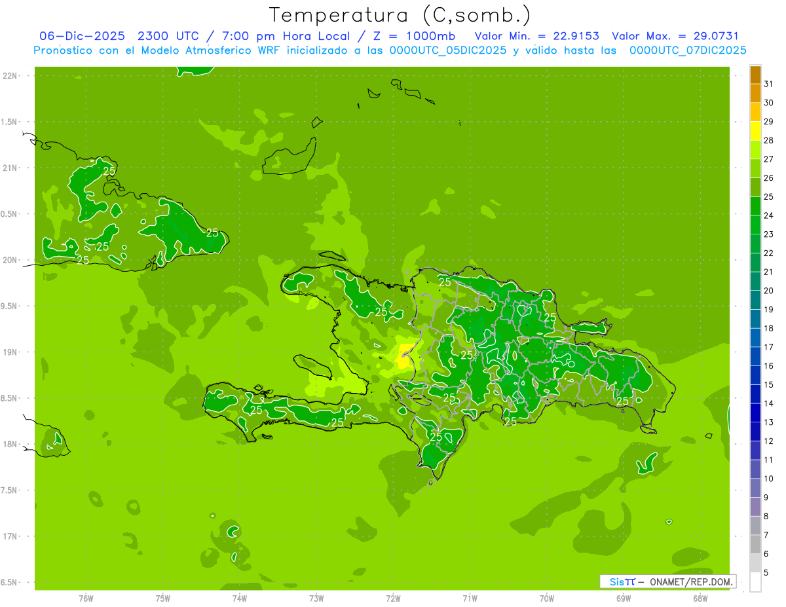This screenshot has height=607, width=786.
Task: Select the "Z = 1000mb" level label
Action: 415,36
